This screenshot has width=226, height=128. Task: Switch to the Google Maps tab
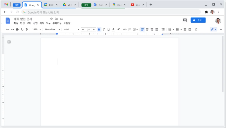pos(119,5)
